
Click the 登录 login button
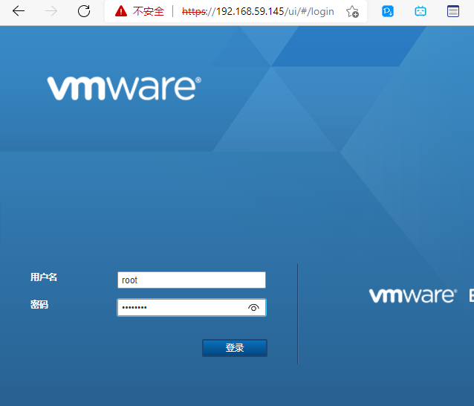click(x=235, y=347)
